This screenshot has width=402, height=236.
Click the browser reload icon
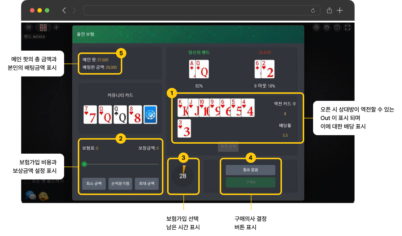click(313, 10)
